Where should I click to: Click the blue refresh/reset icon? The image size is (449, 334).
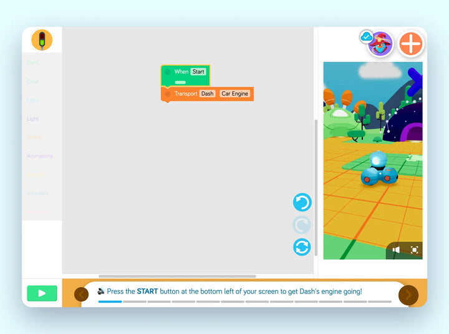(302, 247)
